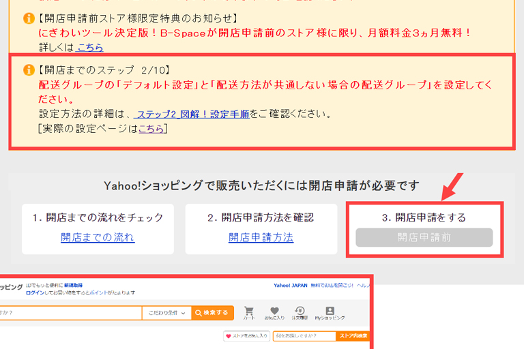Click the ストア内検索 orange button
Image resolution: width=524 pixels, height=349 pixels.
(x=353, y=336)
